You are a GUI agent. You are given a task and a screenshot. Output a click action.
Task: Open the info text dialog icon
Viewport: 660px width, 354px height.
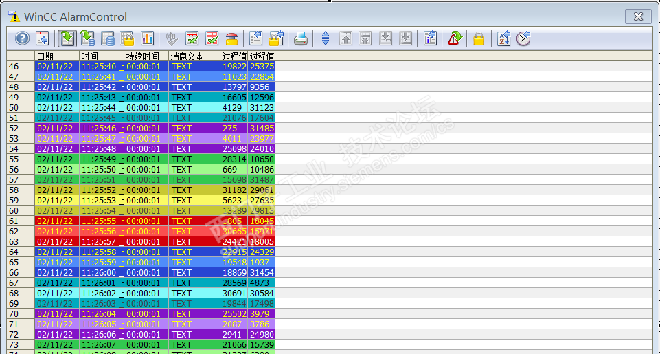(x=430, y=38)
